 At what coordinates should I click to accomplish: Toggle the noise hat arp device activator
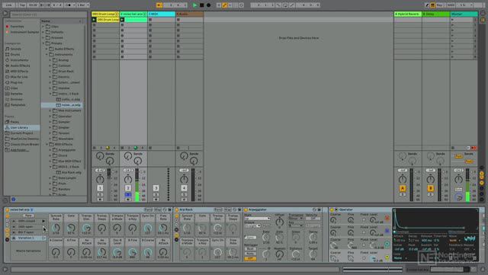point(7,210)
